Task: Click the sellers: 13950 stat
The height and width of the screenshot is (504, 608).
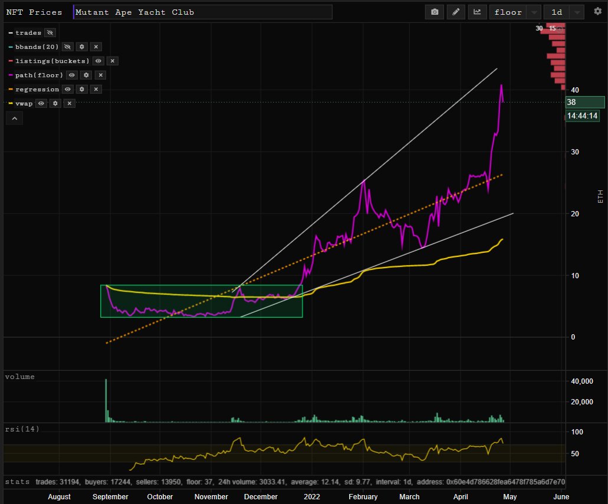Action: pos(159,482)
